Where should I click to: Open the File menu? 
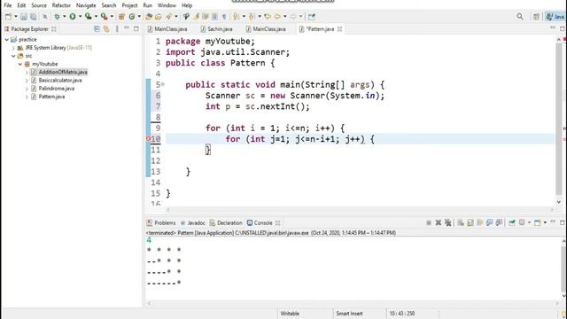[8, 5]
